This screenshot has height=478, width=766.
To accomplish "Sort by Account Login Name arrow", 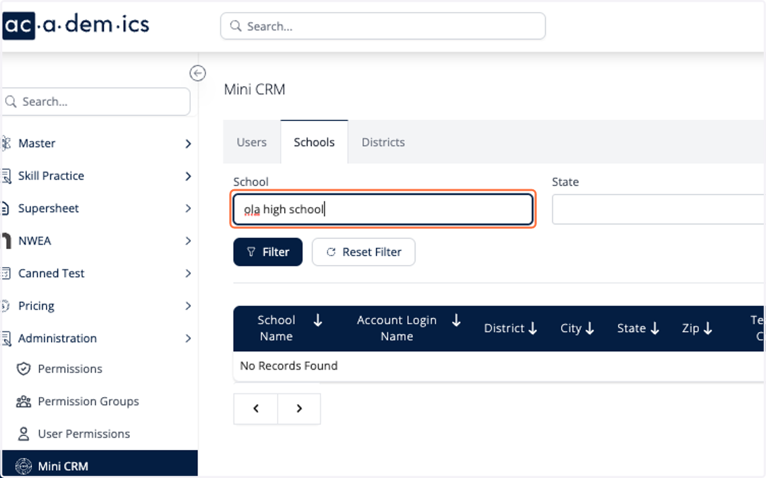I will [x=456, y=321].
